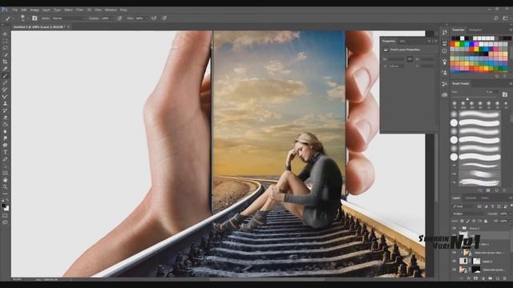This screenshot has width=513, height=288.
Task: Close the Untitled-1 document tab
Action: [68, 26]
